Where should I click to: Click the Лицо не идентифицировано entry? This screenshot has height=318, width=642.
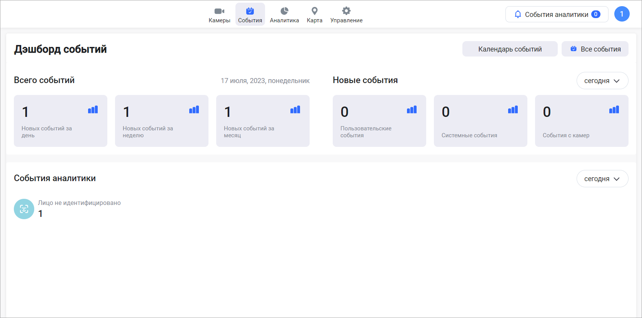[x=79, y=203]
